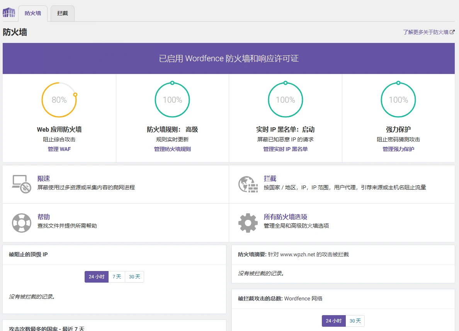Open 管理实时 IP 黑名单

coord(285,149)
